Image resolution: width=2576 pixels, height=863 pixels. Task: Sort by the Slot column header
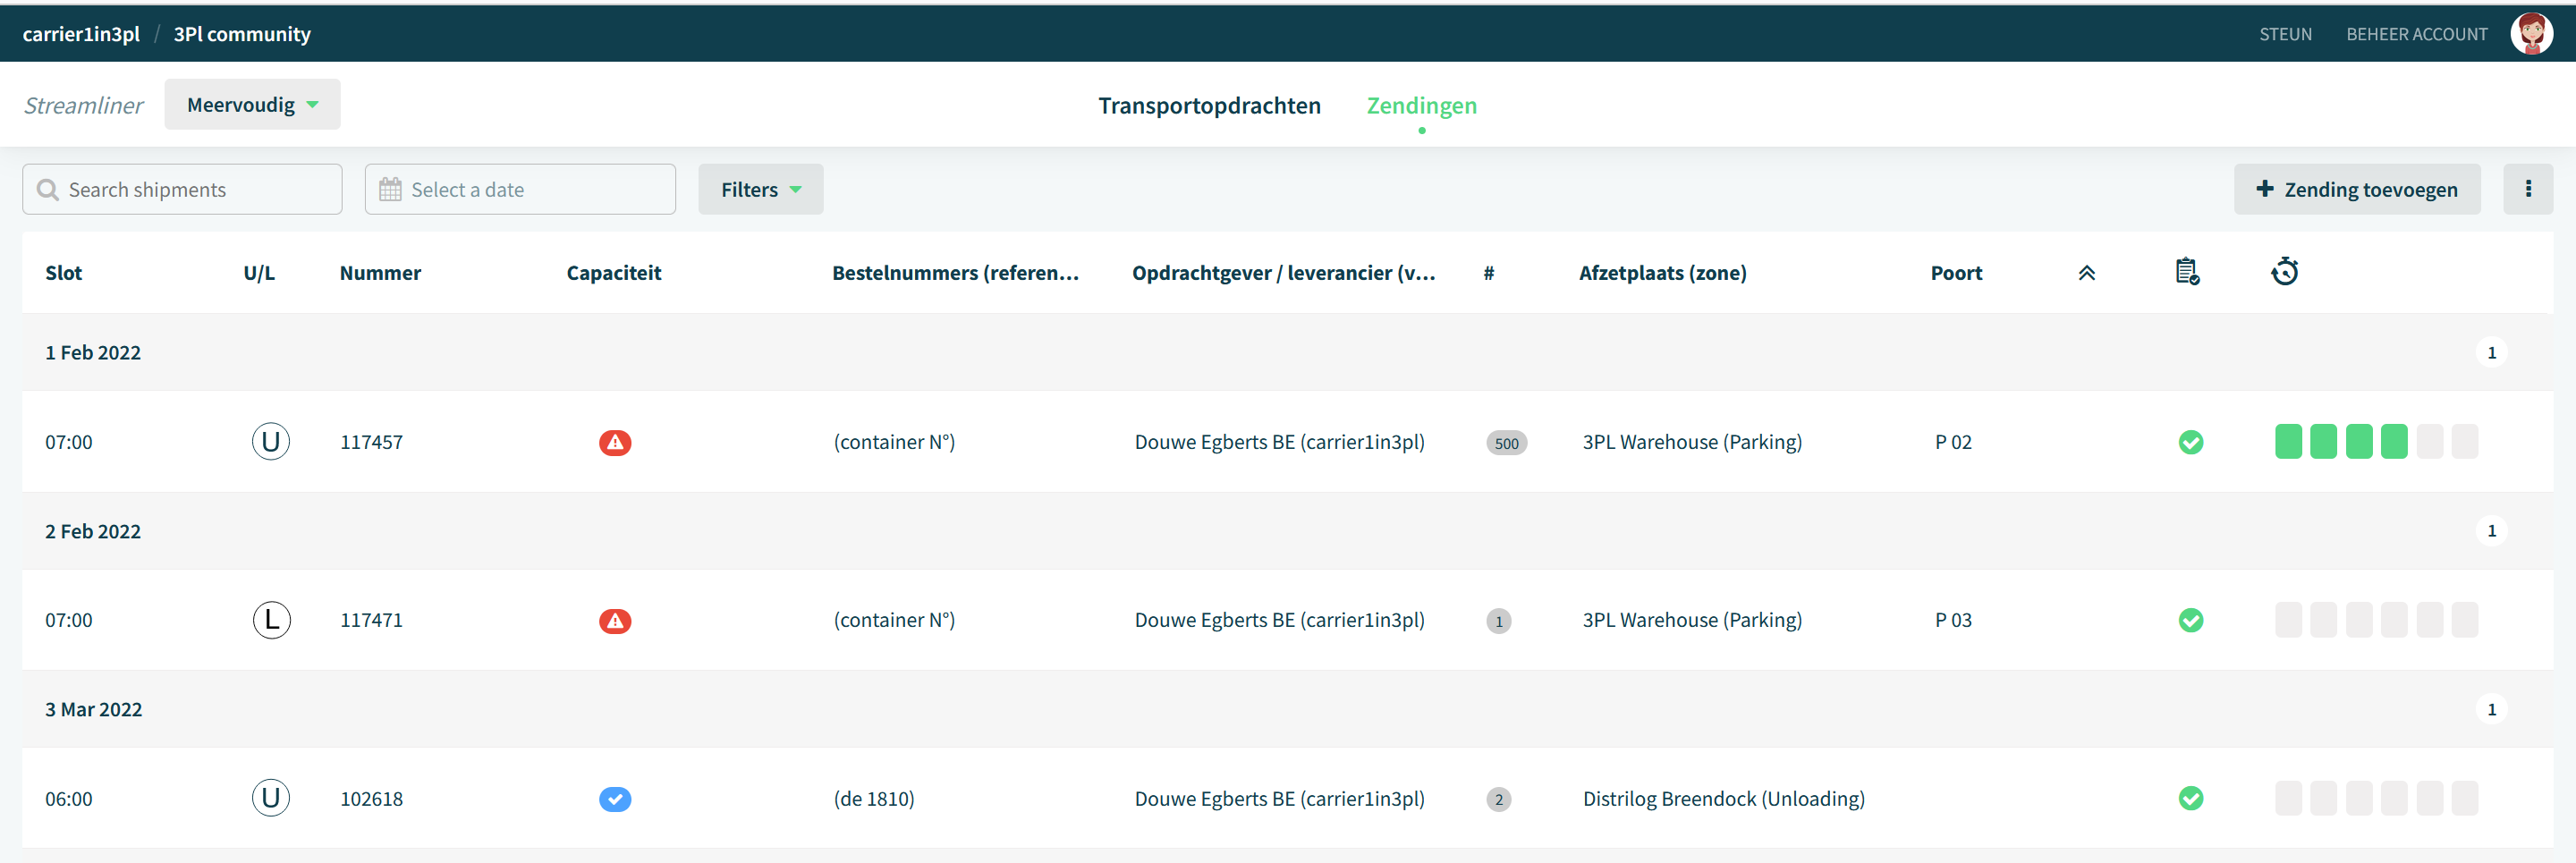point(64,273)
